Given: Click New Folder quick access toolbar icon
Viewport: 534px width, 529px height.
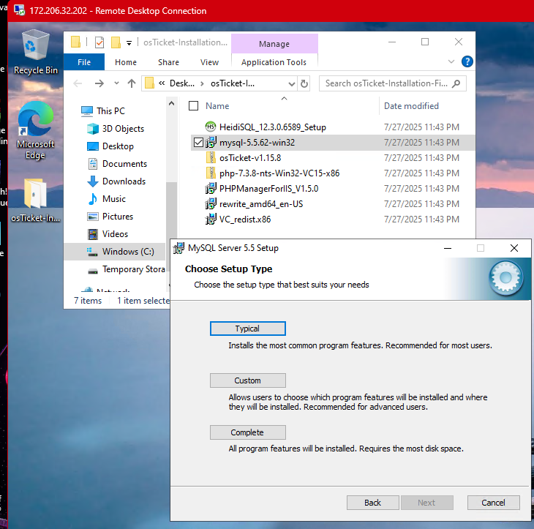Looking at the screenshot, I should tap(116, 42).
